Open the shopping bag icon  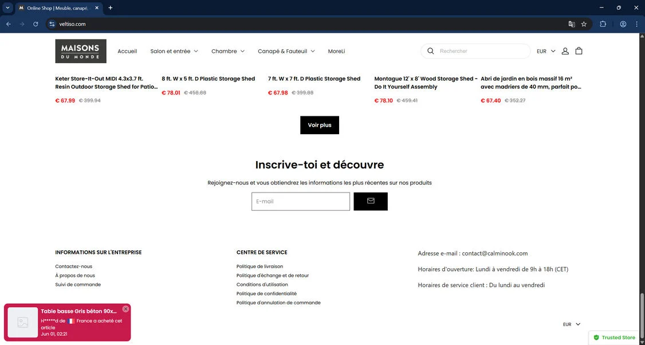[x=579, y=51]
